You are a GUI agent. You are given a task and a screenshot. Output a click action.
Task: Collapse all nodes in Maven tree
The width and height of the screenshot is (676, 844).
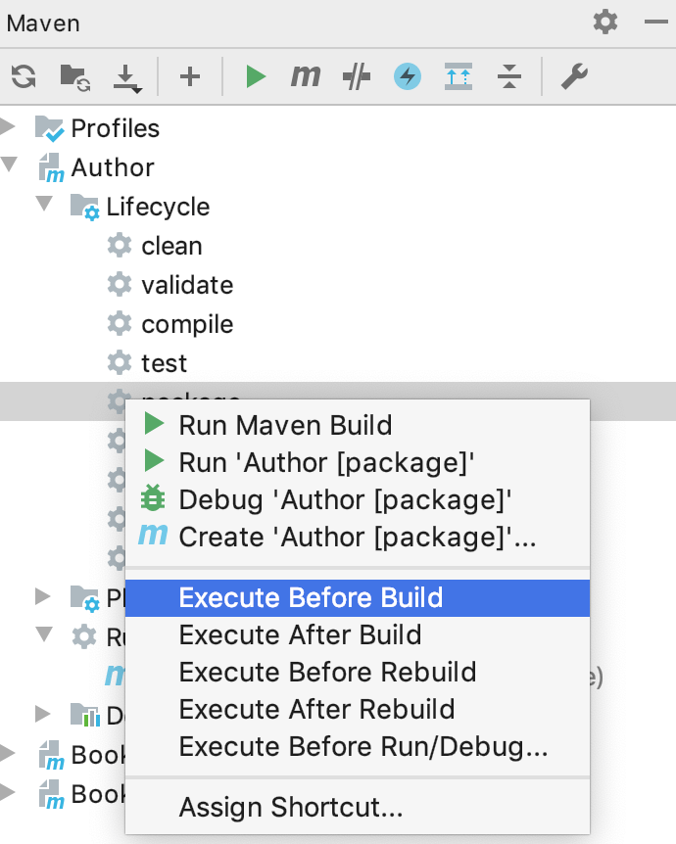[x=509, y=76]
